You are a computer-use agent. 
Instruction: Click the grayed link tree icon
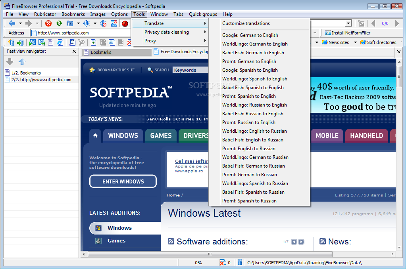coord(82,42)
